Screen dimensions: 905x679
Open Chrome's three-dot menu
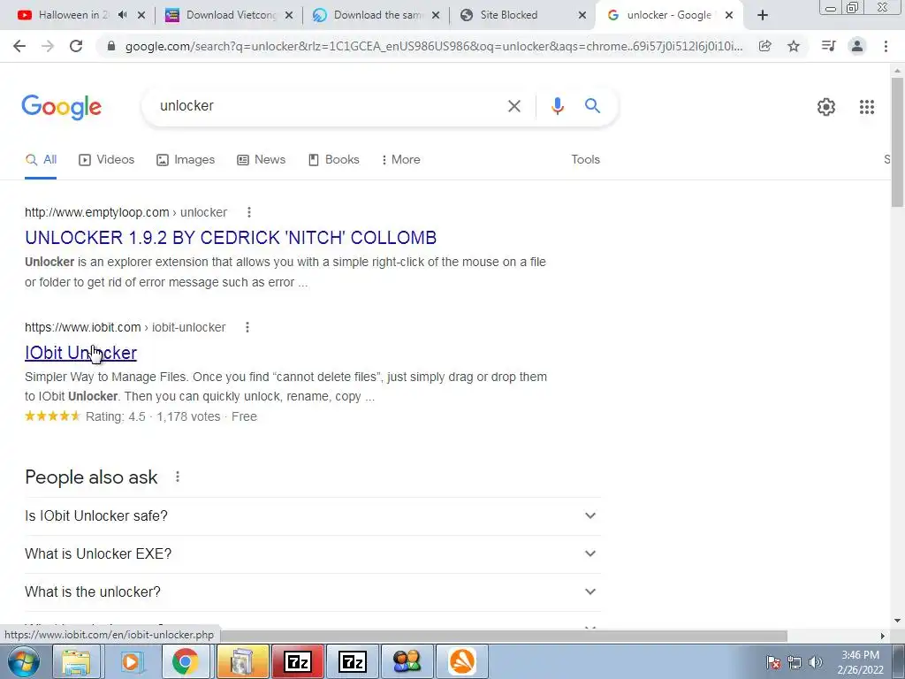tap(886, 46)
